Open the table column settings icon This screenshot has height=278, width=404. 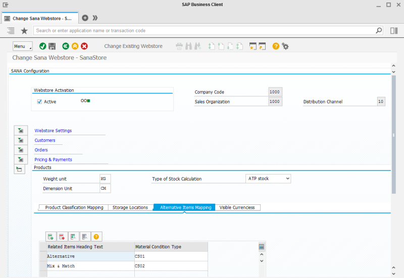coord(261,247)
